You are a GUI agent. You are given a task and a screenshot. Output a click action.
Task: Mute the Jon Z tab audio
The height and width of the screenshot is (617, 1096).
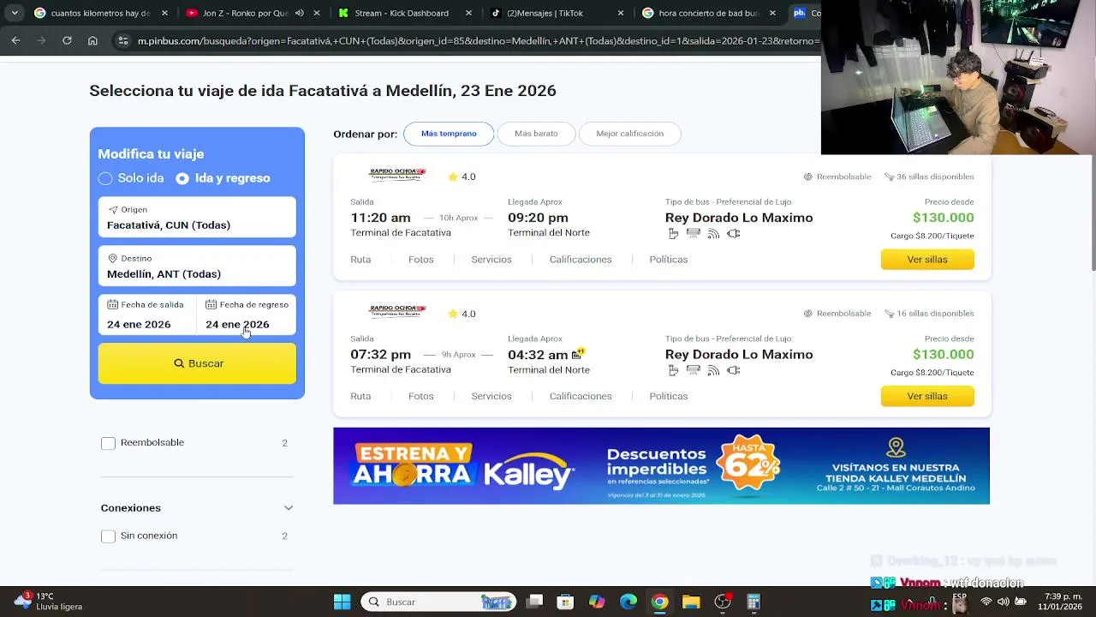(x=300, y=13)
